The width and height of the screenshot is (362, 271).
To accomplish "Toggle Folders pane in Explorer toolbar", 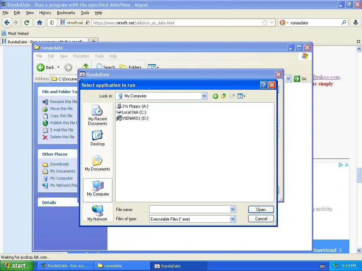I will [130, 67].
